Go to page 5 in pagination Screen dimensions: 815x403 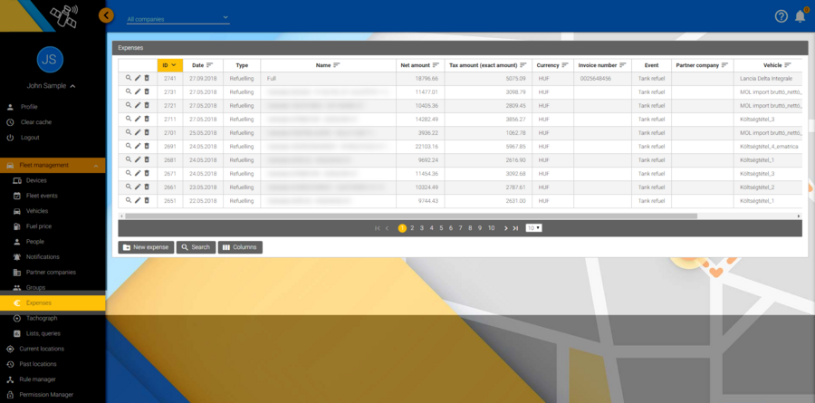pos(441,228)
